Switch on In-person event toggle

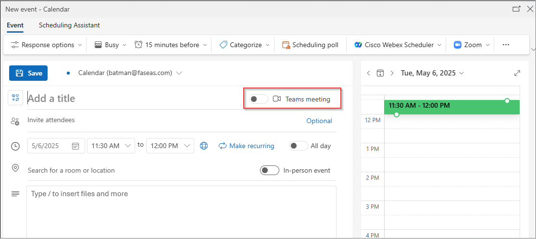point(270,170)
